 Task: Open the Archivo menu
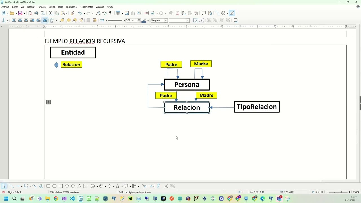(x=5, y=7)
